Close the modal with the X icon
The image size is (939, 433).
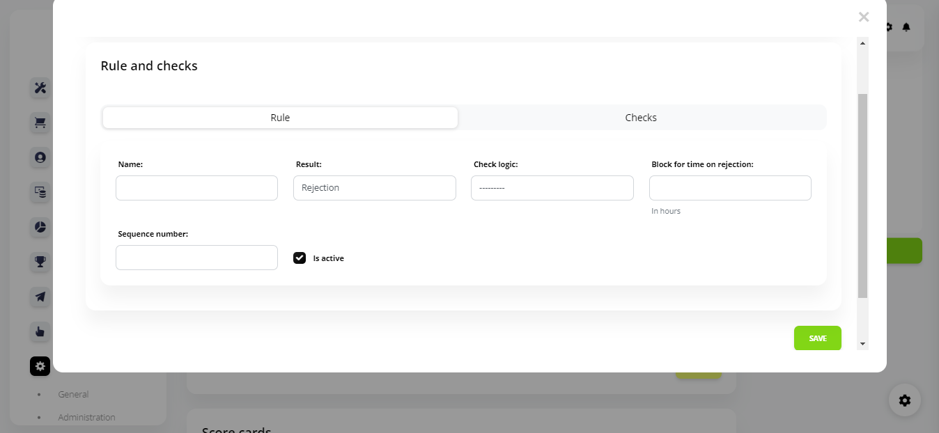[x=864, y=17]
